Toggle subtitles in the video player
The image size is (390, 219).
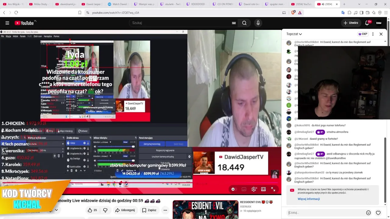(244, 189)
